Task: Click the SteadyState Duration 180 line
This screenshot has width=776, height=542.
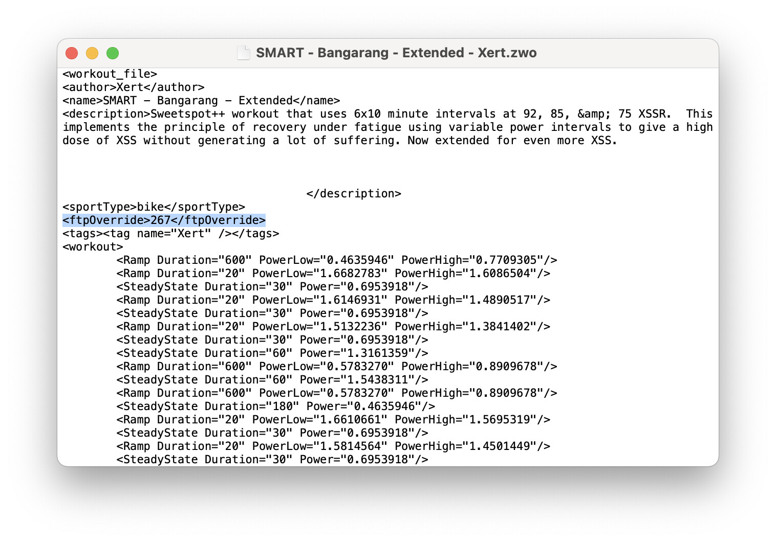Action: coord(275,406)
